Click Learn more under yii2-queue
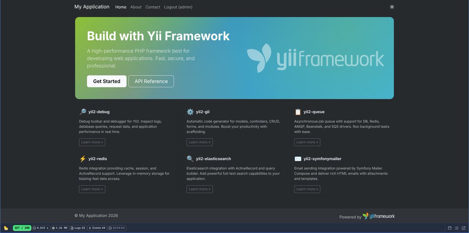469x233 pixels. tap(307, 142)
